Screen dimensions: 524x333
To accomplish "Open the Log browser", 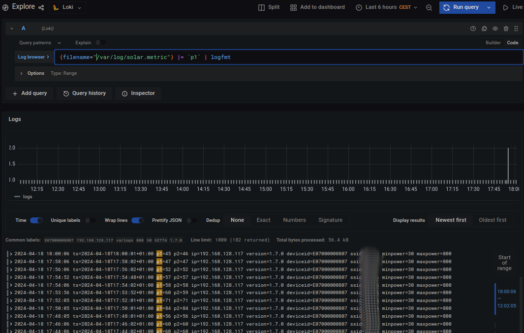I will tap(31, 57).
